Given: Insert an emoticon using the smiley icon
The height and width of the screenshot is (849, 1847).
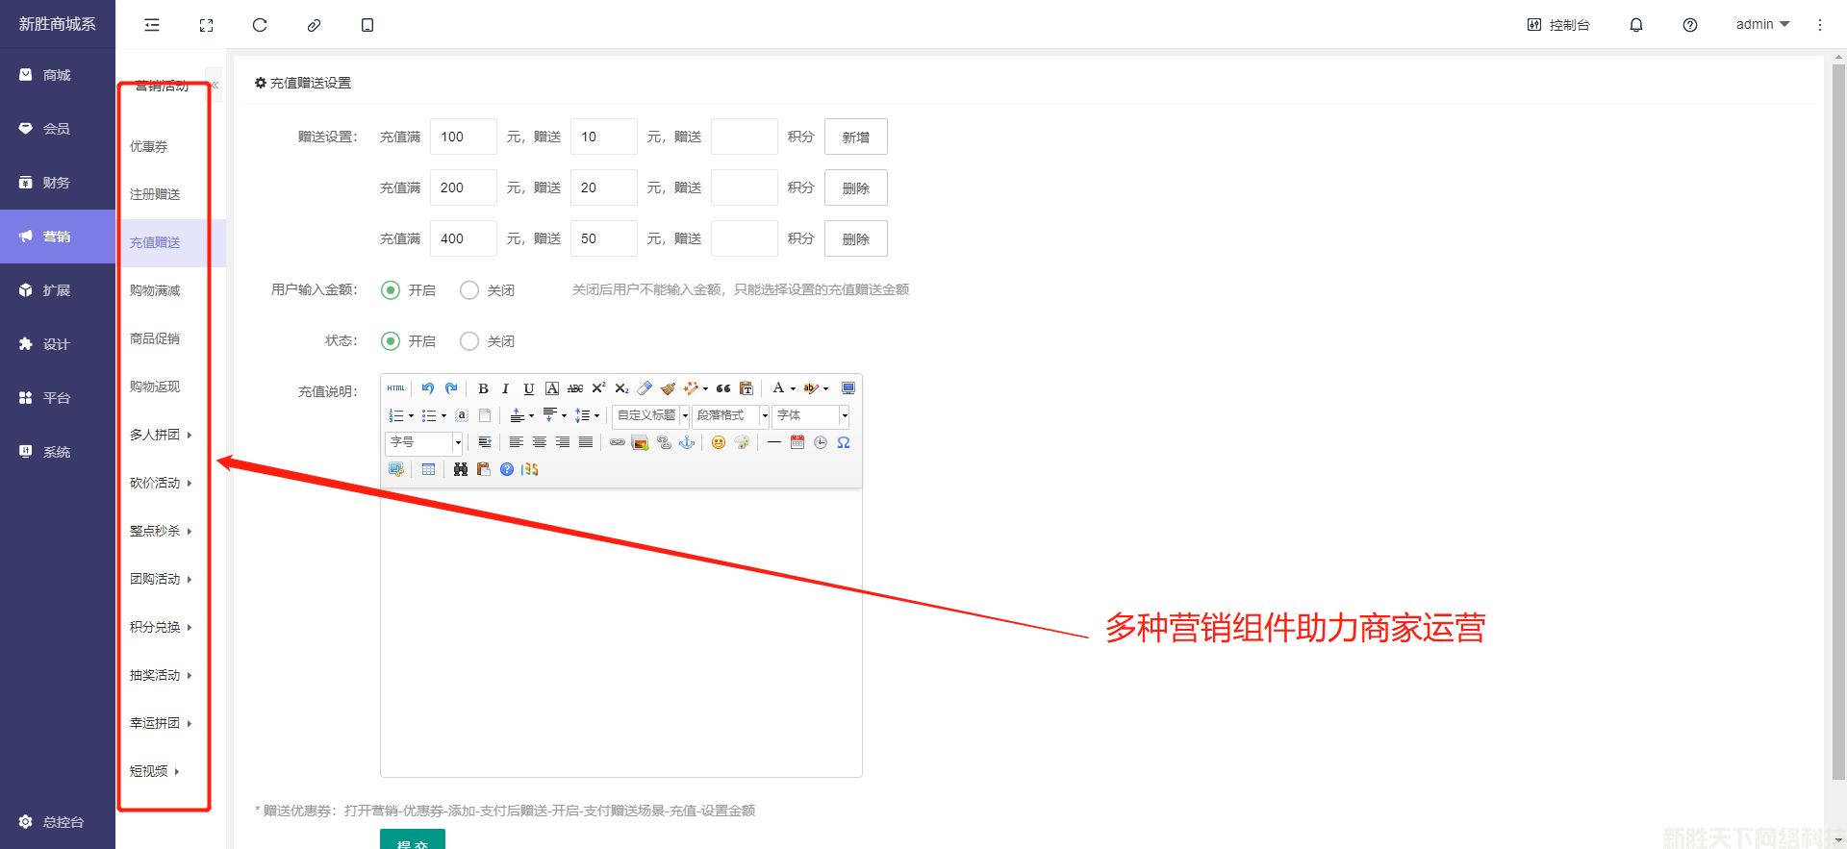Looking at the screenshot, I should pyautogui.click(x=718, y=442).
